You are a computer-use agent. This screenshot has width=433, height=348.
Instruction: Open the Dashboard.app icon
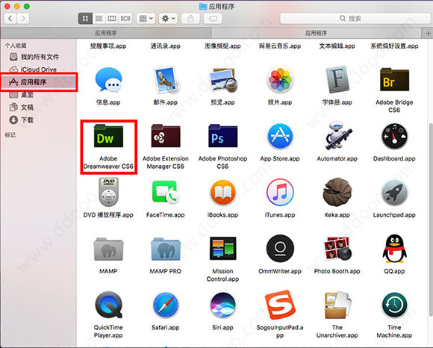point(394,137)
